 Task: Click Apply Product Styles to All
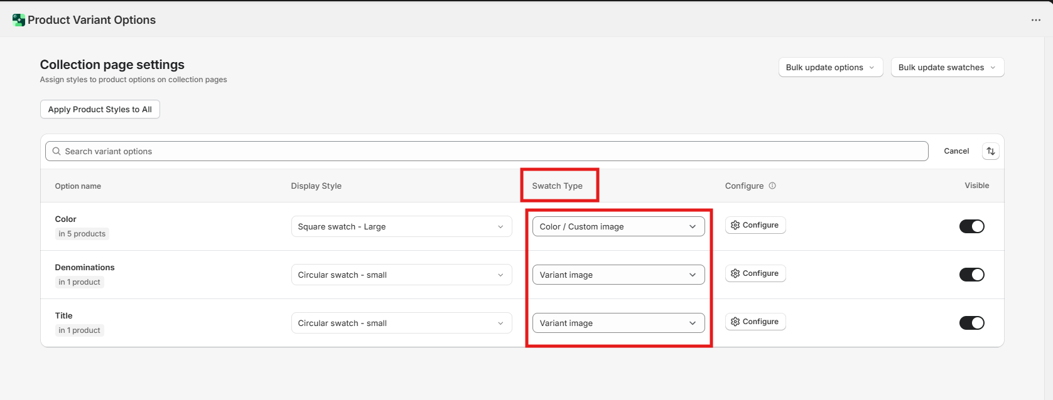click(x=100, y=109)
